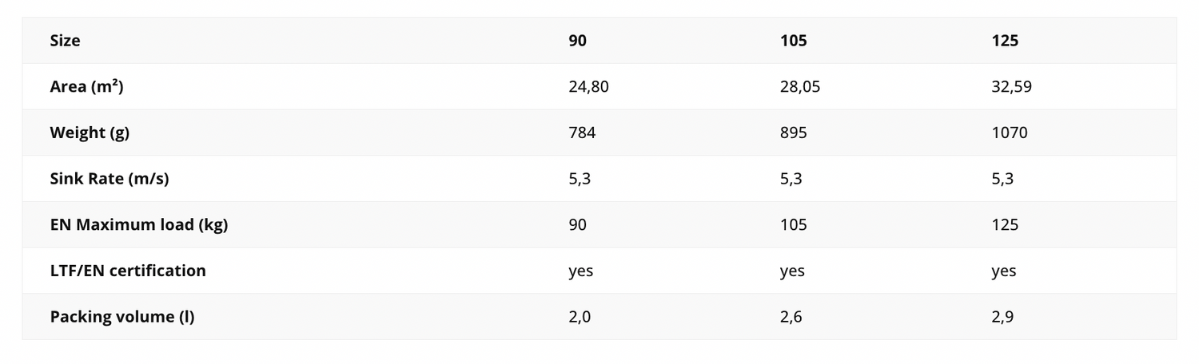1199x364 pixels.
Task: Select the area value 28,05
Action: (799, 86)
